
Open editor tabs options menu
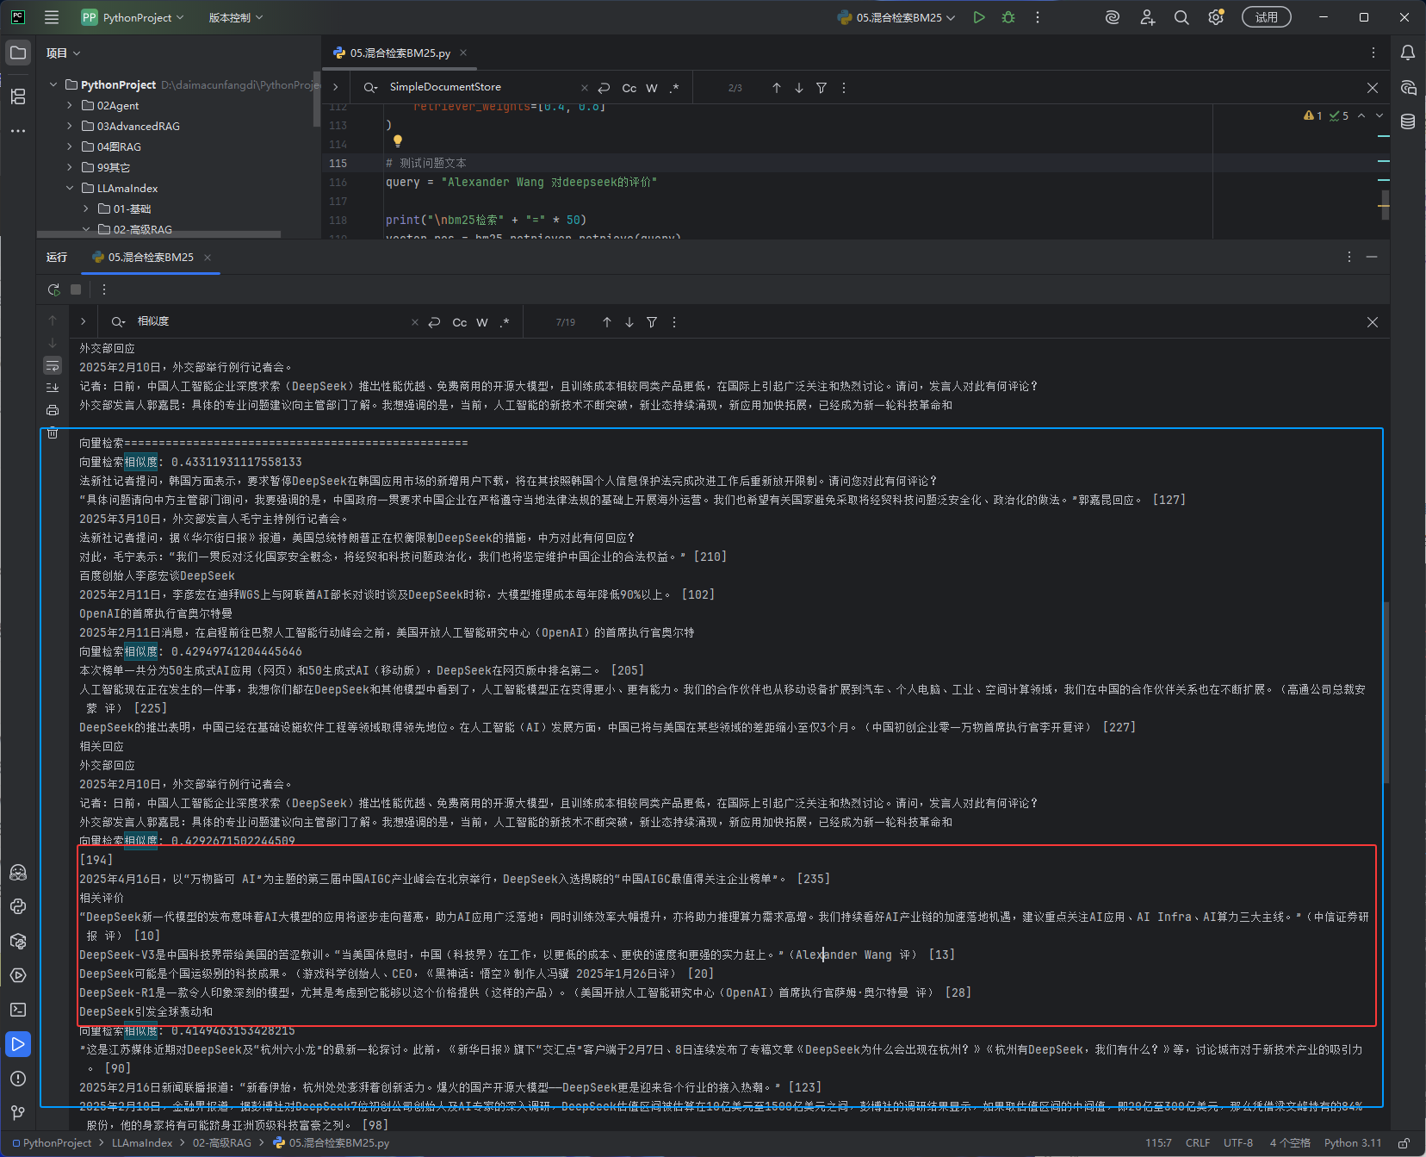click(1373, 53)
